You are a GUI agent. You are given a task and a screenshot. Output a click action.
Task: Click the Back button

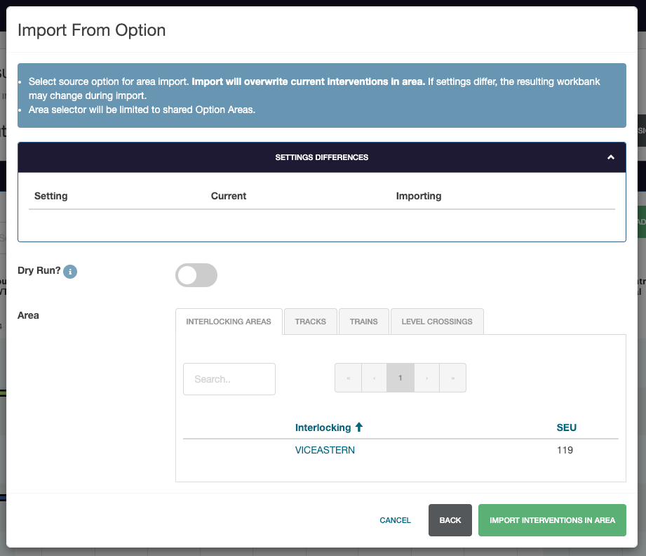click(x=450, y=520)
